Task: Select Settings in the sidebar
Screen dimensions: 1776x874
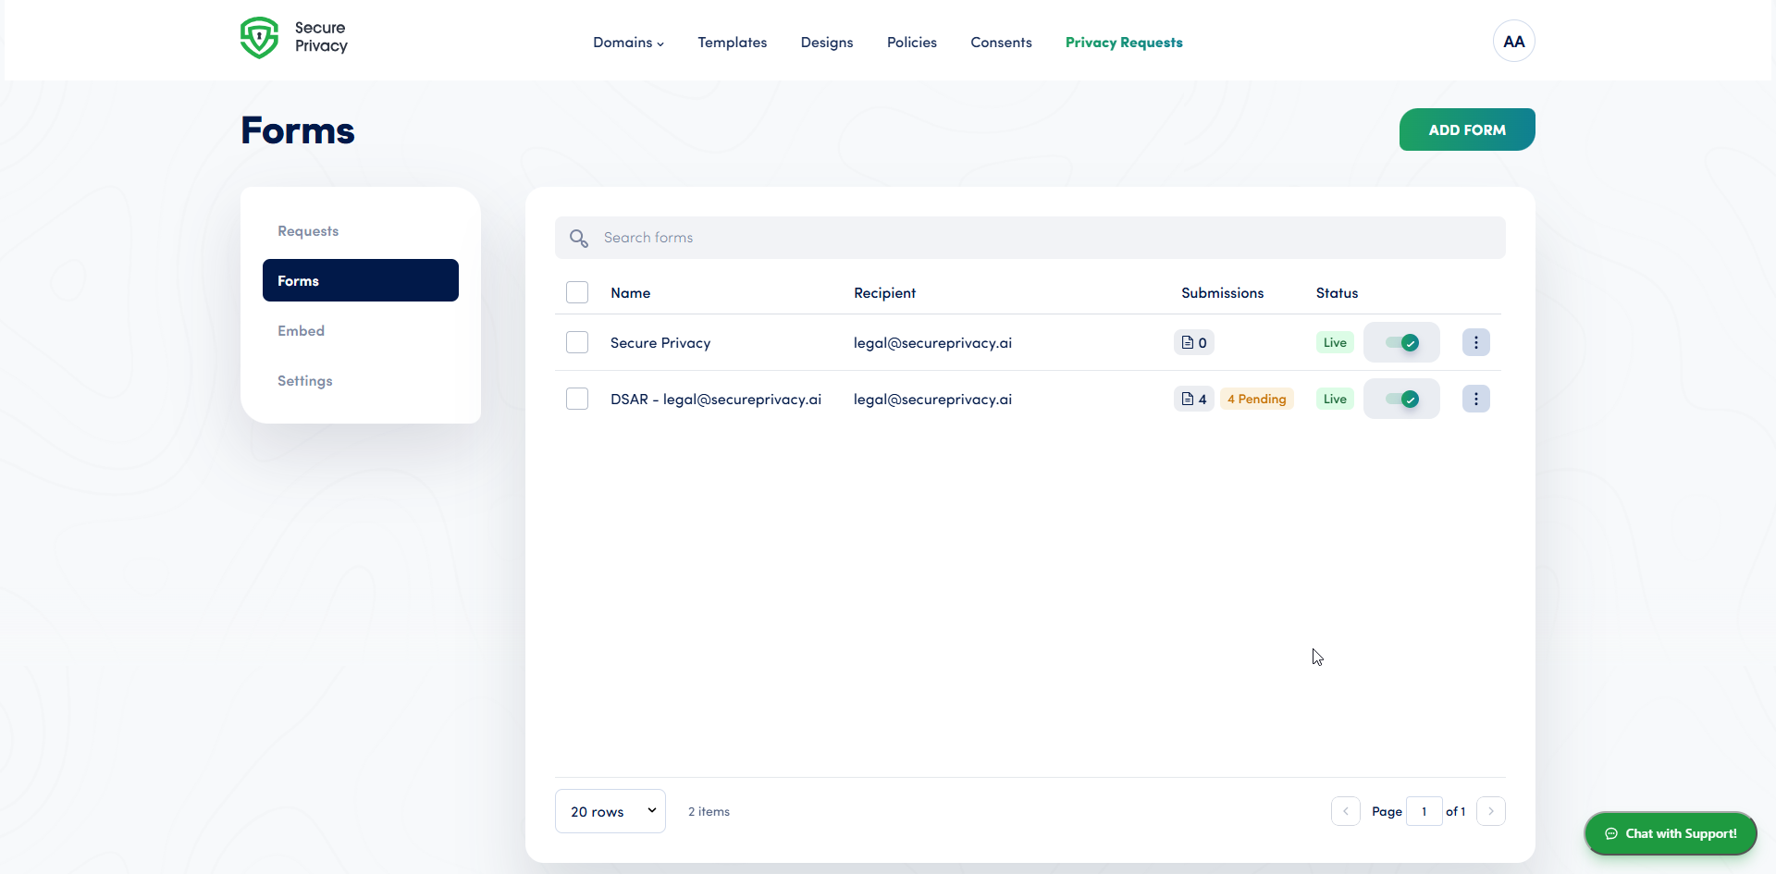Action: coord(361,381)
